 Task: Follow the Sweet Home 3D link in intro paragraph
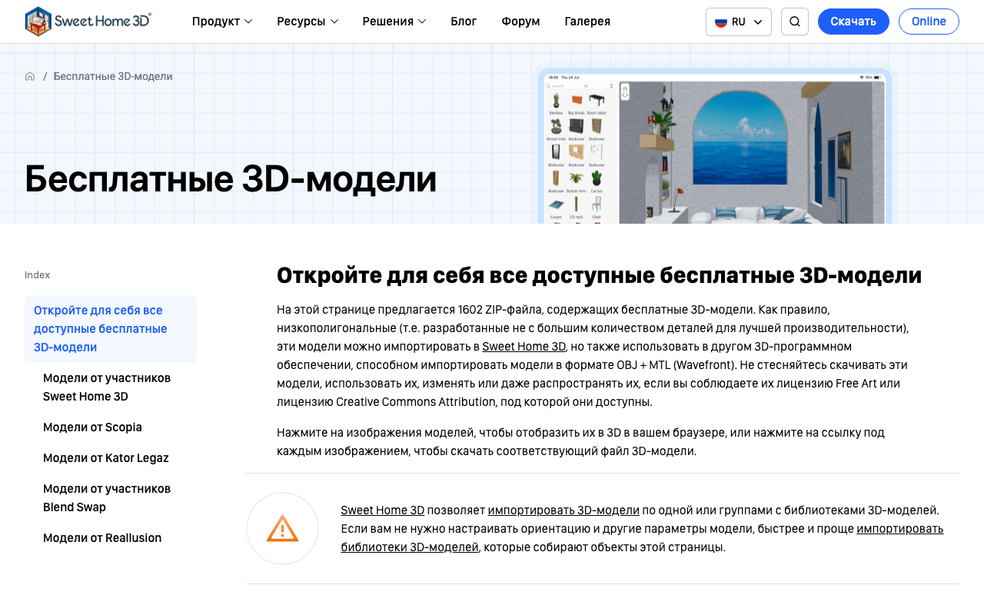point(524,347)
